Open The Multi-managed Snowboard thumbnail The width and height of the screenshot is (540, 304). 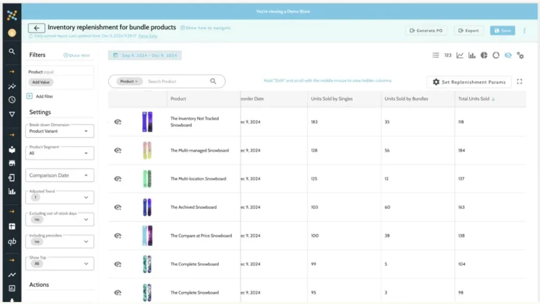[147, 150]
